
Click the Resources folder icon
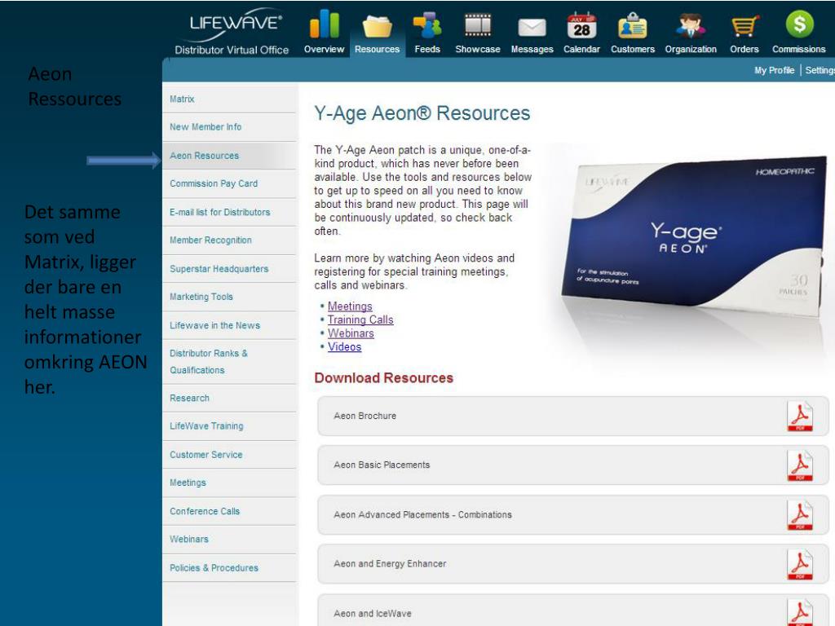point(377,25)
